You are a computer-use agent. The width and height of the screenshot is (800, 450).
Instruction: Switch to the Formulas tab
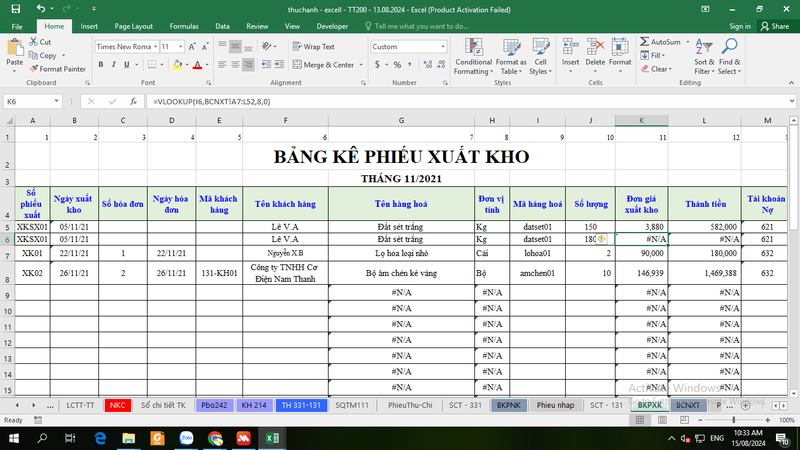(x=184, y=26)
